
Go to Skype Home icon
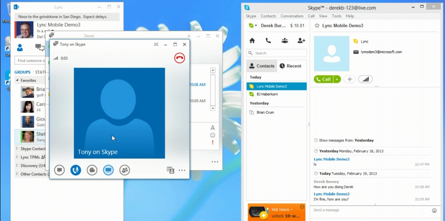[x=252, y=40]
